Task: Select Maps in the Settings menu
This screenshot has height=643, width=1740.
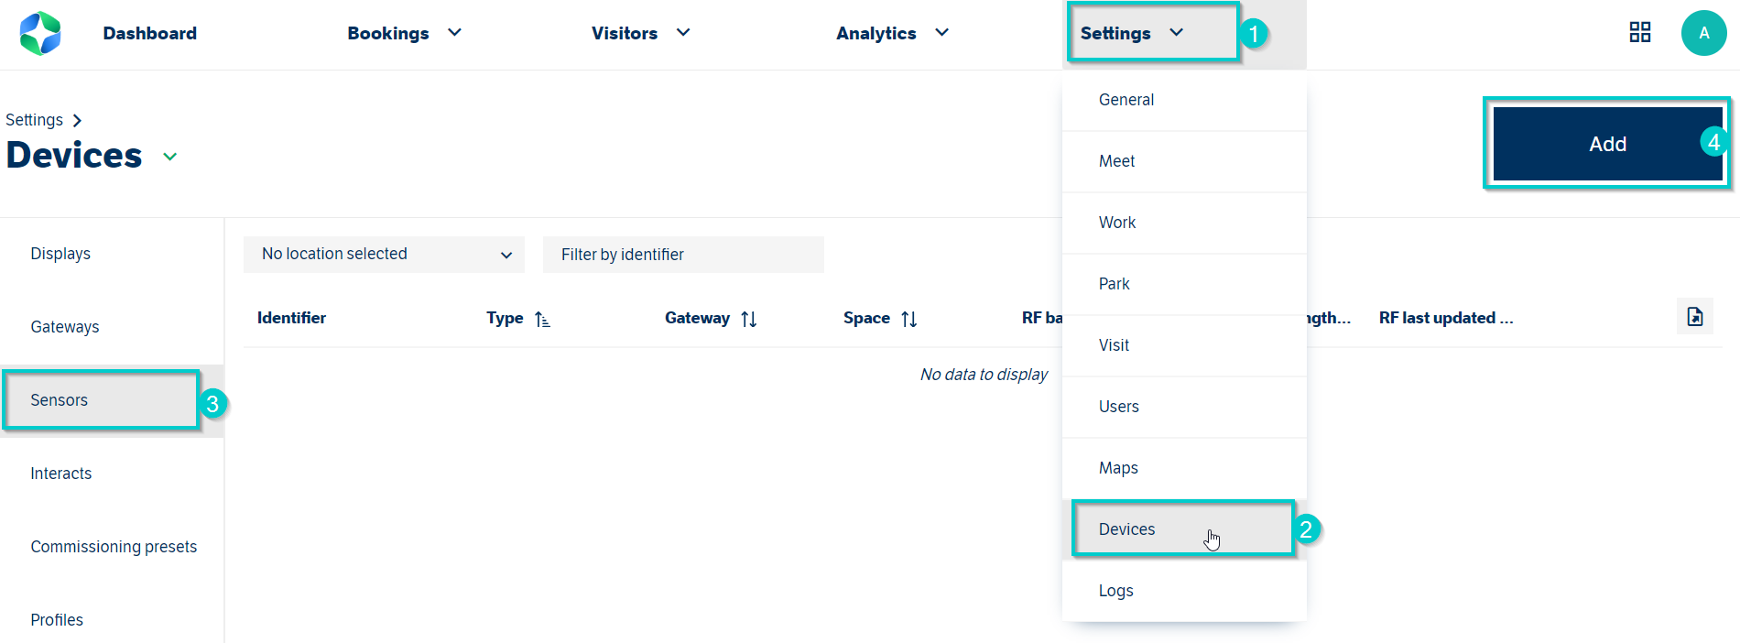Action: point(1118,468)
